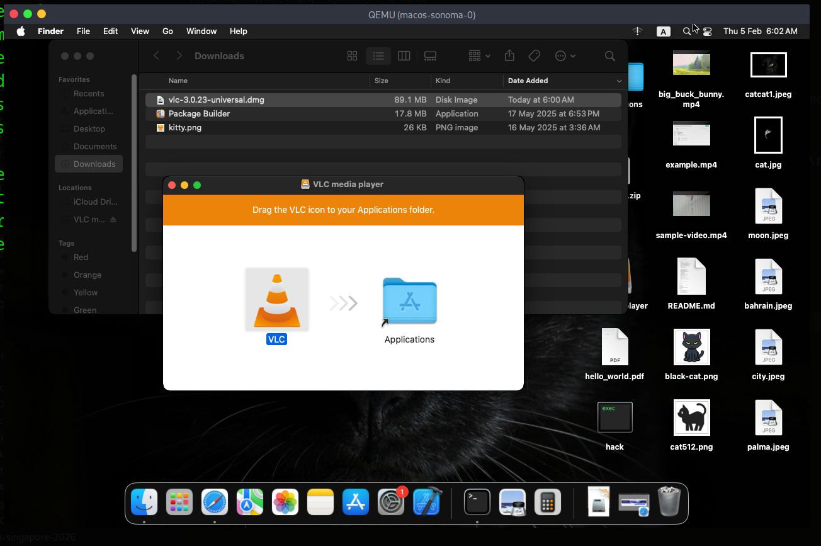Switch Finder to gallery view
821x546 pixels.
click(x=430, y=56)
